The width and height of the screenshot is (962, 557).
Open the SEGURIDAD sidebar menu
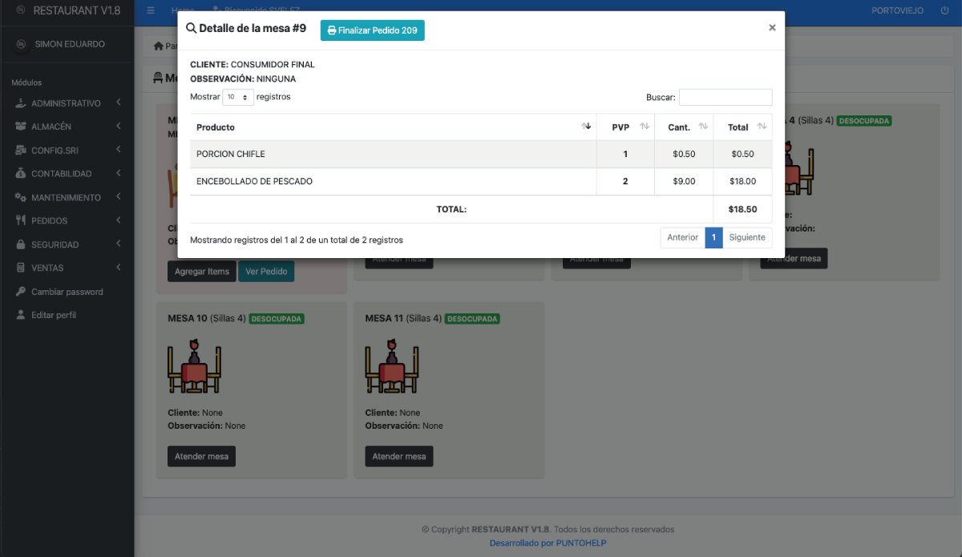67,244
